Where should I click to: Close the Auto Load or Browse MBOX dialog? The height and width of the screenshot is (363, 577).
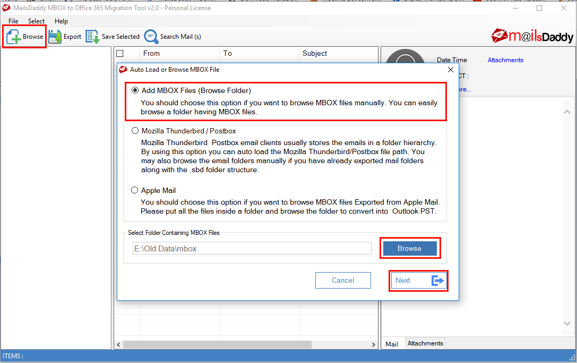tap(451, 70)
